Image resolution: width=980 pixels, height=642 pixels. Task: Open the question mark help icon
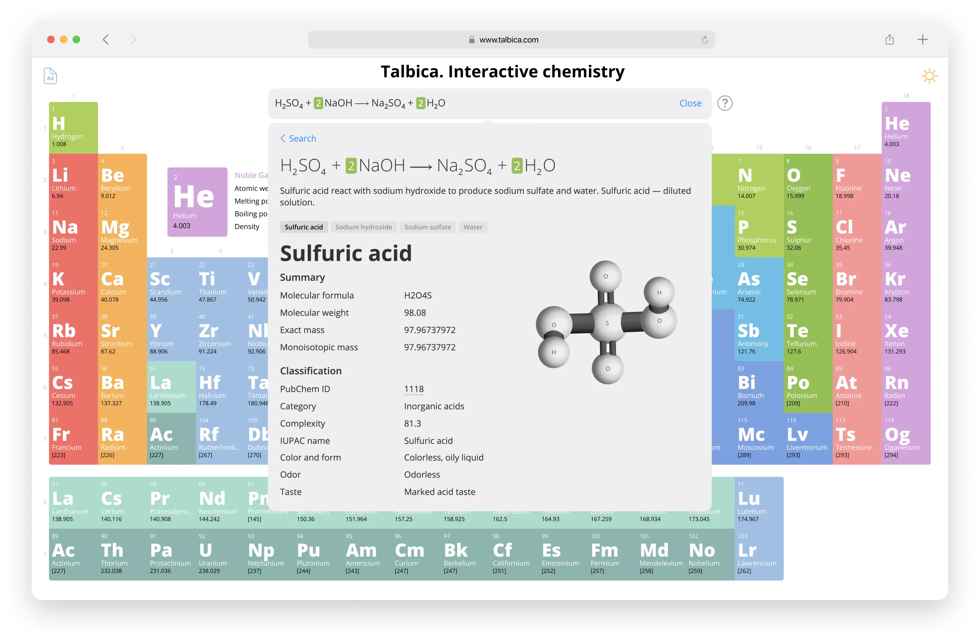coord(725,103)
